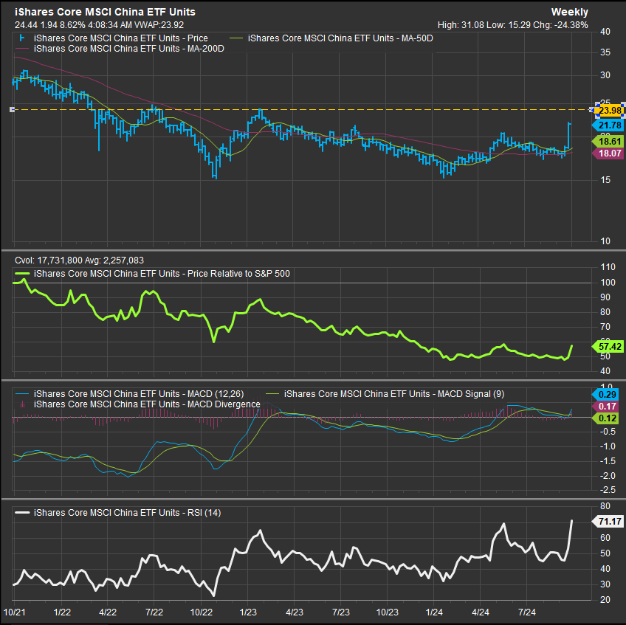
Task: Click the 70 relative strength axis label
Action: pyautogui.click(x=605, y=327)
